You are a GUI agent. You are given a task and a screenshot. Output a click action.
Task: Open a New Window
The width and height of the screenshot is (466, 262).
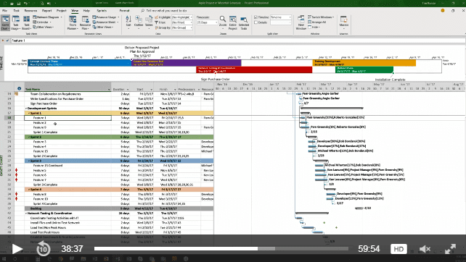click(301, 22)
